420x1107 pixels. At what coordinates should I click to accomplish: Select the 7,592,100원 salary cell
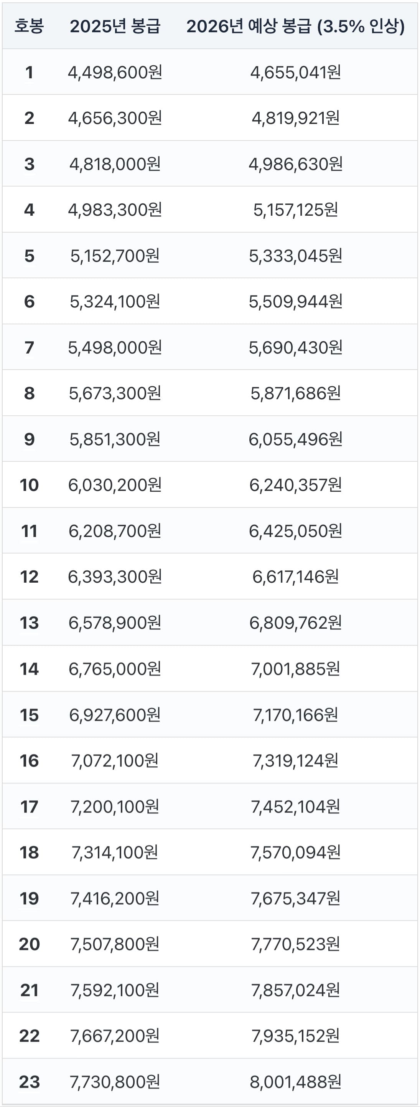115,990
